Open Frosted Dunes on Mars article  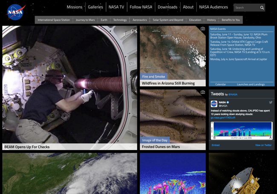coord(161,147)
